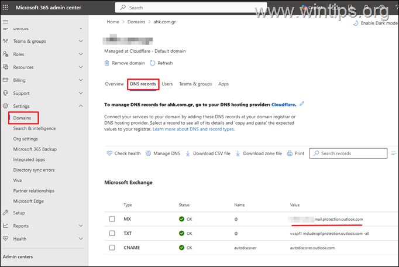Click the Download CSV file arrow icon
The width and height of the screenshot is (399, 267).
tap(188, 153)
